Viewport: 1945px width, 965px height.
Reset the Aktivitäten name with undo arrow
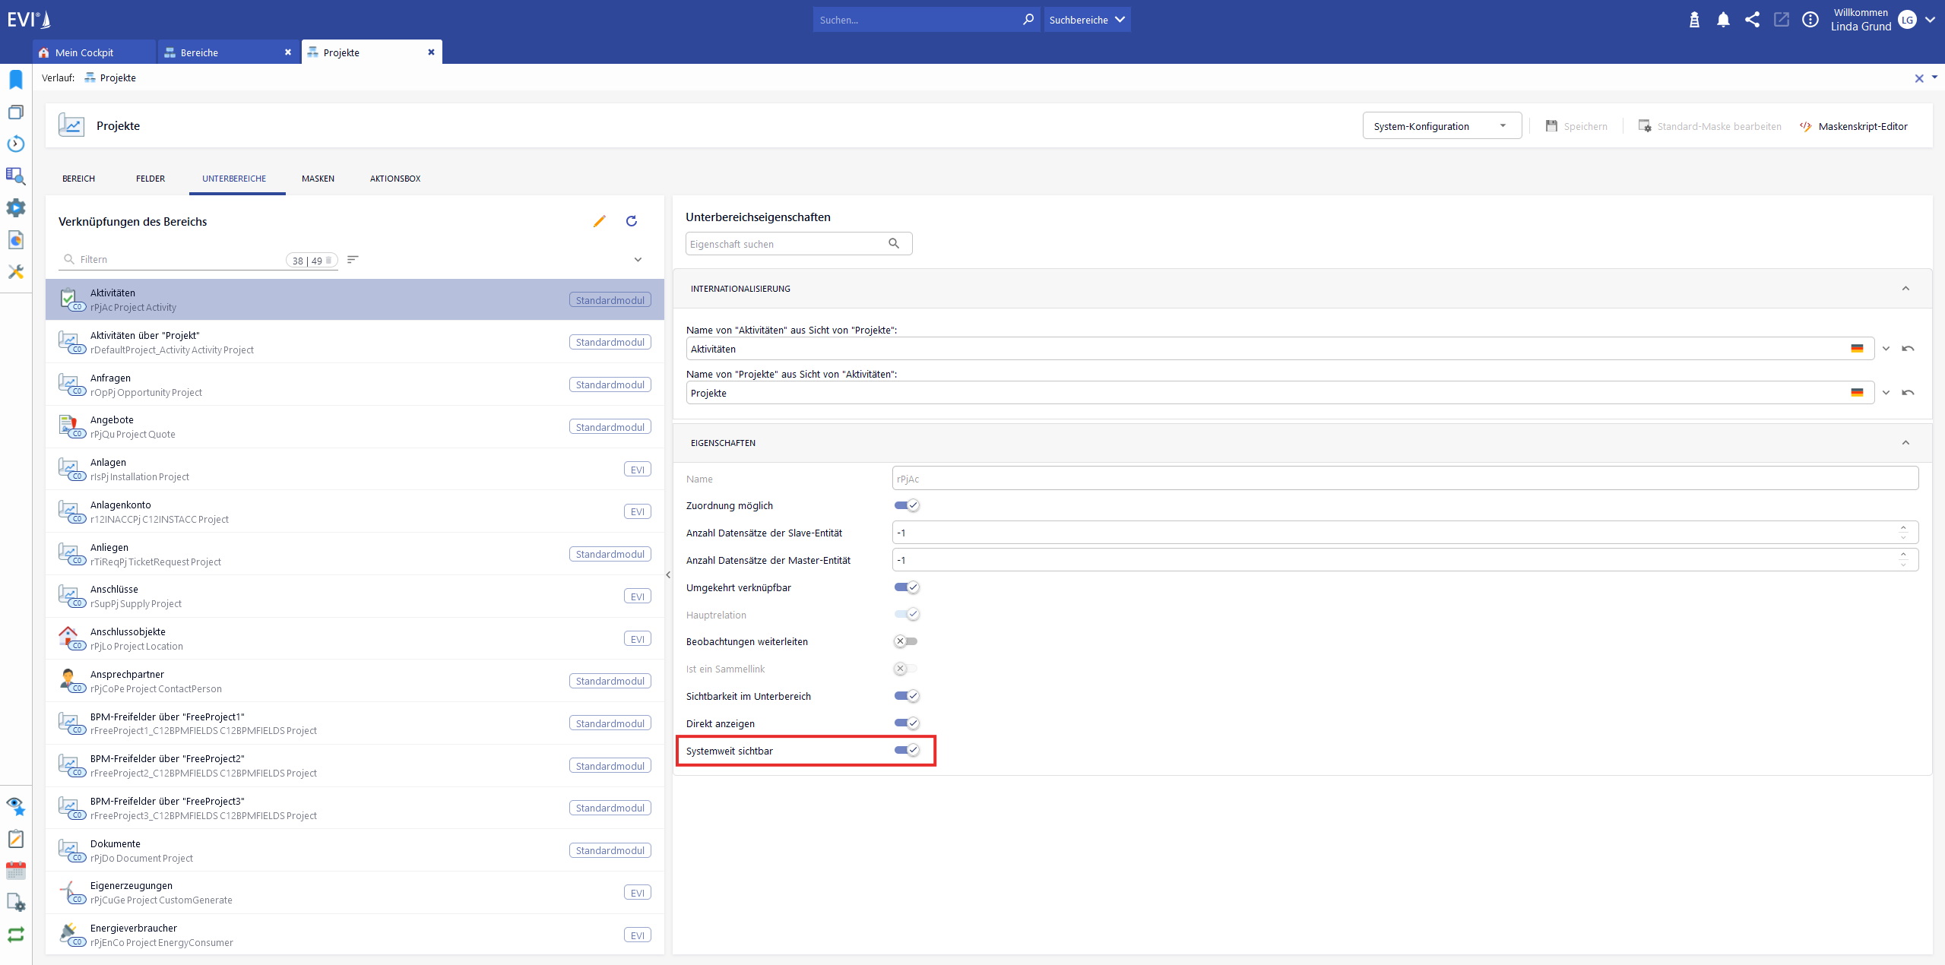click(1908, 349)
